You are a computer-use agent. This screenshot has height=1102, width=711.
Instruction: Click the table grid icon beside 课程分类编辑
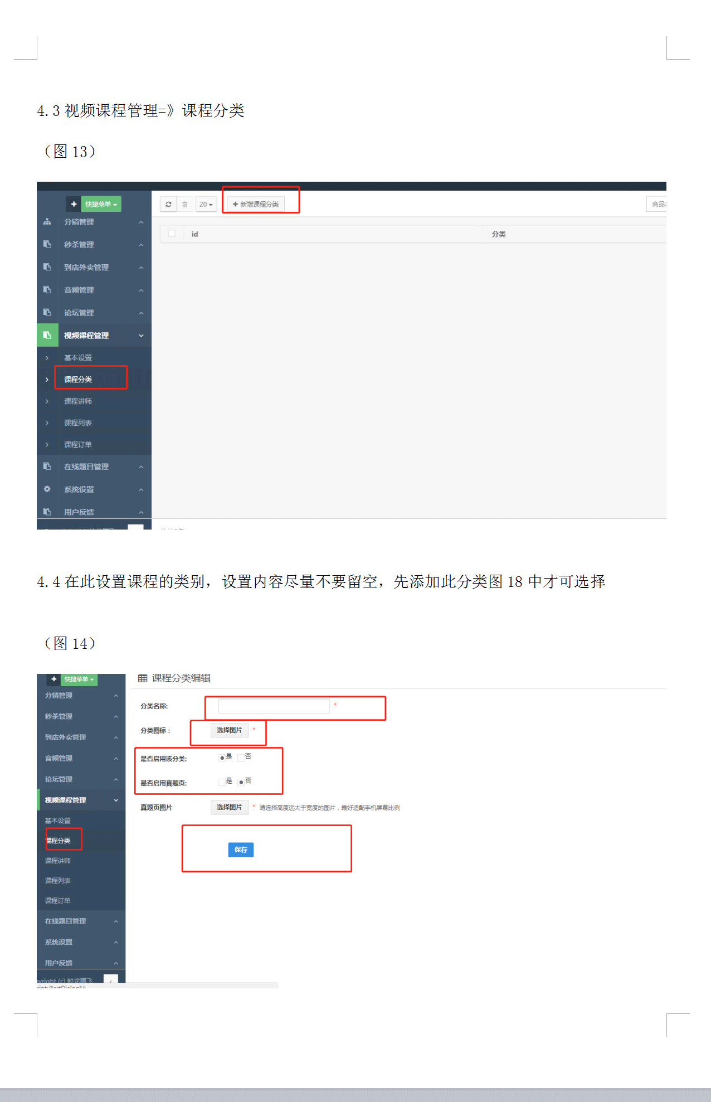point(143,678)
